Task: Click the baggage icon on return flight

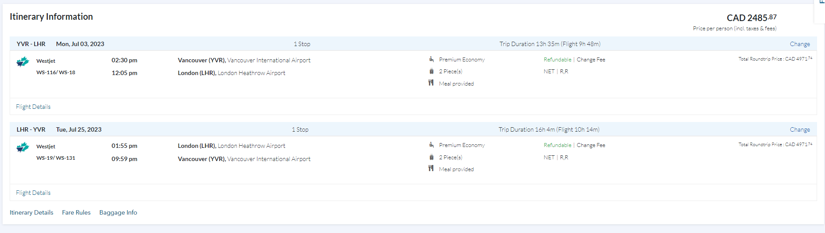Action: 432,157
